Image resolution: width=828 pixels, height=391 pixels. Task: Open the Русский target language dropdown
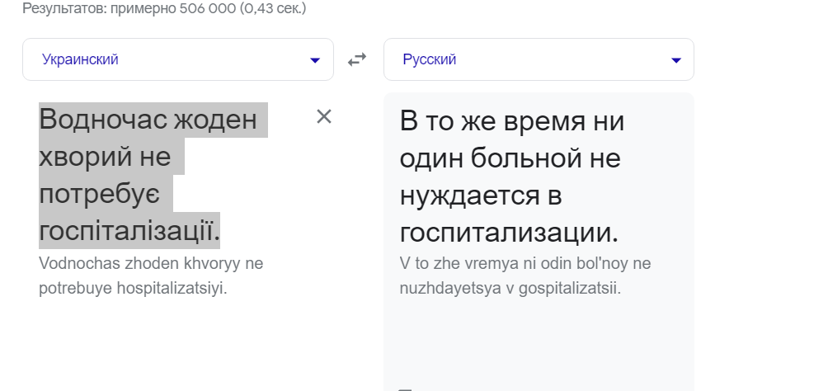tap(539, 59)
